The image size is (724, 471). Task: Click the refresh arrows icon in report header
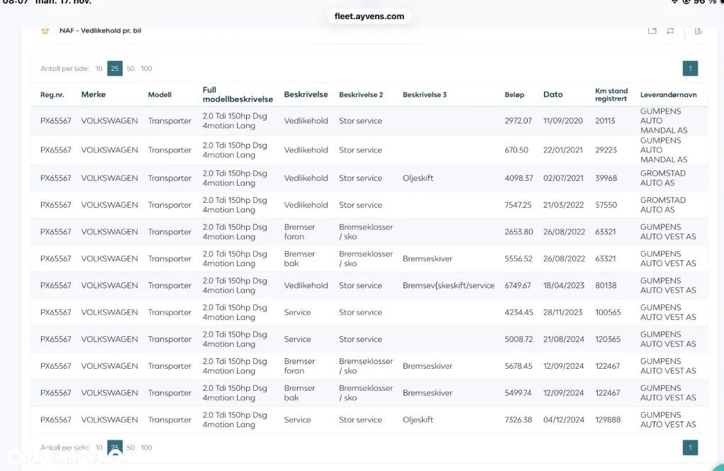point(670,31)
